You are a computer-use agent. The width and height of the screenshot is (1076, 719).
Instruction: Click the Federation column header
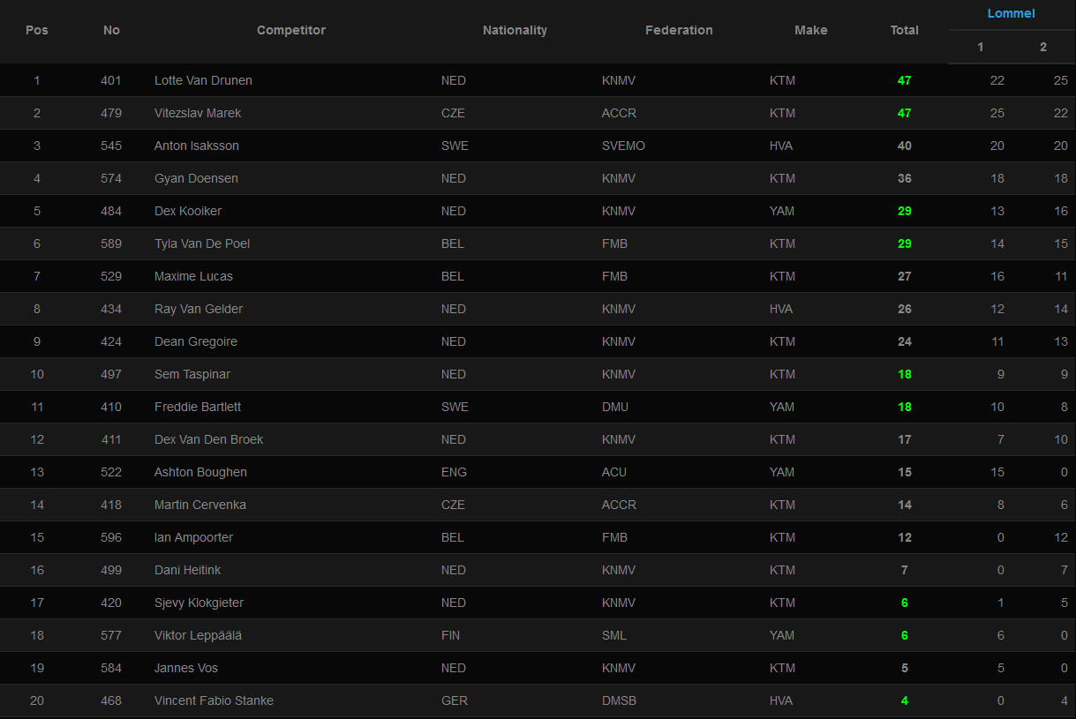pyautogui.click(x=679, y=30)
